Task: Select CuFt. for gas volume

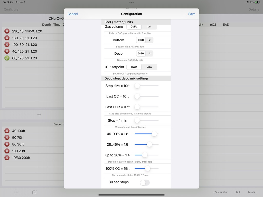Action: click(x=134, y=26)
